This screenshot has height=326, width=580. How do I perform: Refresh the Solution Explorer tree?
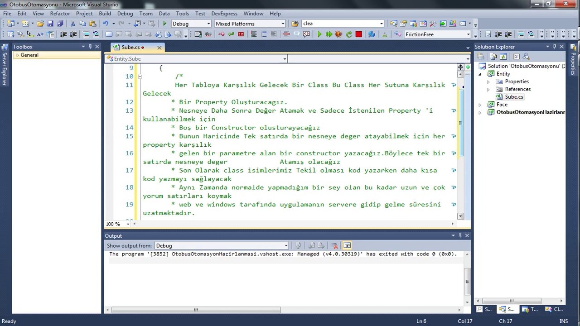pyautogui.click(x=503, y=57)
